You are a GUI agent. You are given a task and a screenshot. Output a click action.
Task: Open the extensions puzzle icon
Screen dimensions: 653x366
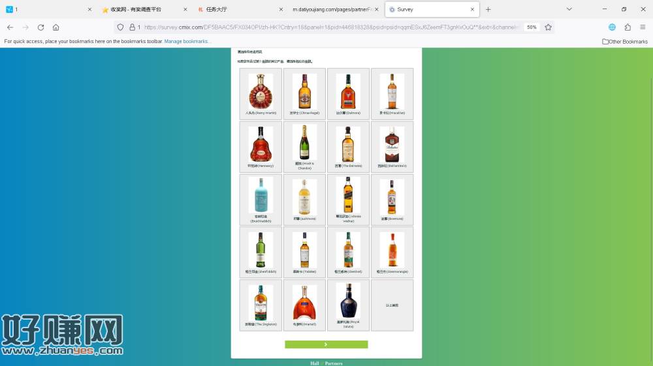(x=628, y=27)
